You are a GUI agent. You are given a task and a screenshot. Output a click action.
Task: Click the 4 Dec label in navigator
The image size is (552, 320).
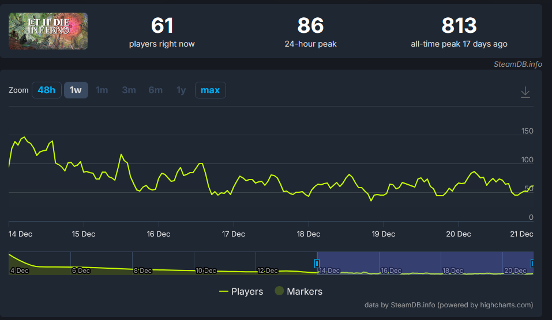pos(20,271)
